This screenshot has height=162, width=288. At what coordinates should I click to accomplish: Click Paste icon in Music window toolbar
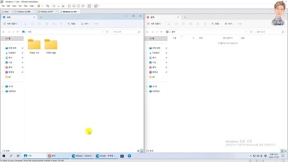pyautogui.click(x=183, y=24)
